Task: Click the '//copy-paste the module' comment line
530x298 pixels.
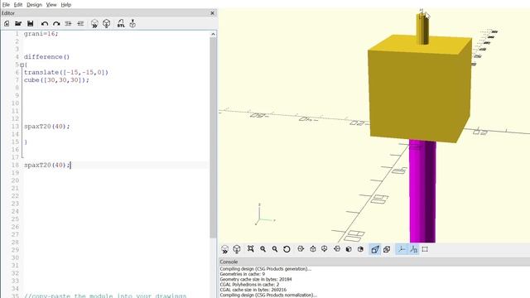Action: [105, 296]
